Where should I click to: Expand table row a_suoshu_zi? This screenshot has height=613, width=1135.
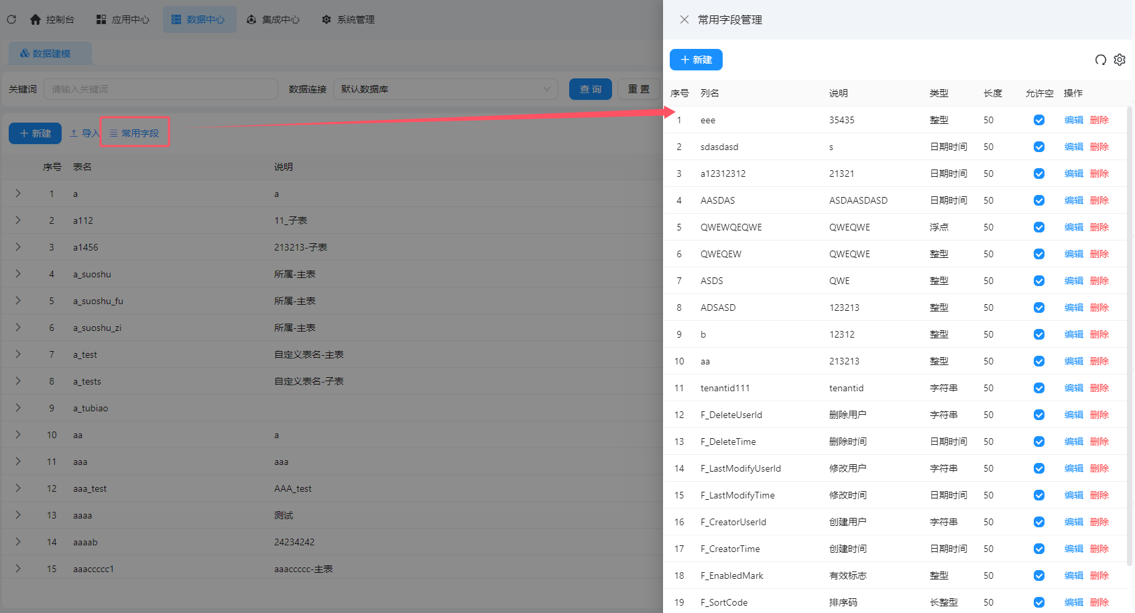coord(18,328)
